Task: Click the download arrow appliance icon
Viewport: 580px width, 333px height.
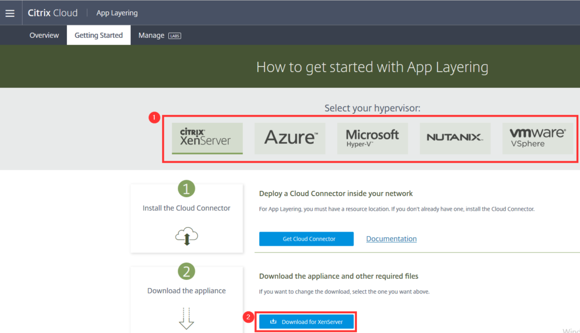Action: click(186, 318)
